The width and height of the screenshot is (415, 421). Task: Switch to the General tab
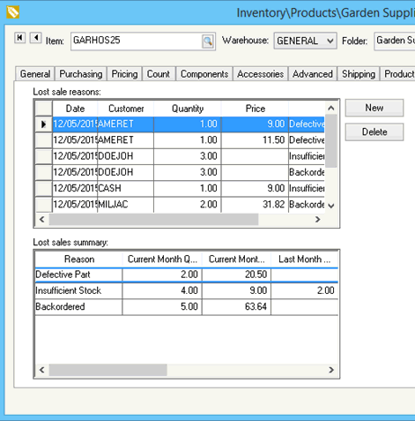[35, 74]
